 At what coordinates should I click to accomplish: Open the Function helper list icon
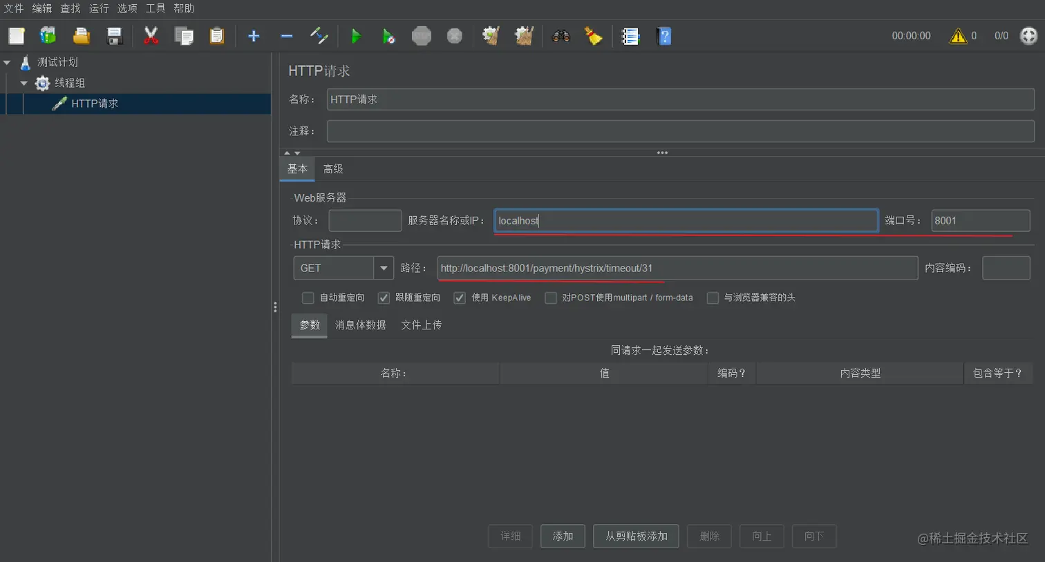pos(630,36)
